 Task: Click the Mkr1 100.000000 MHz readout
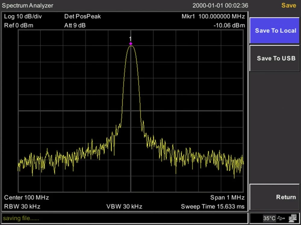(x=213, y=16)
